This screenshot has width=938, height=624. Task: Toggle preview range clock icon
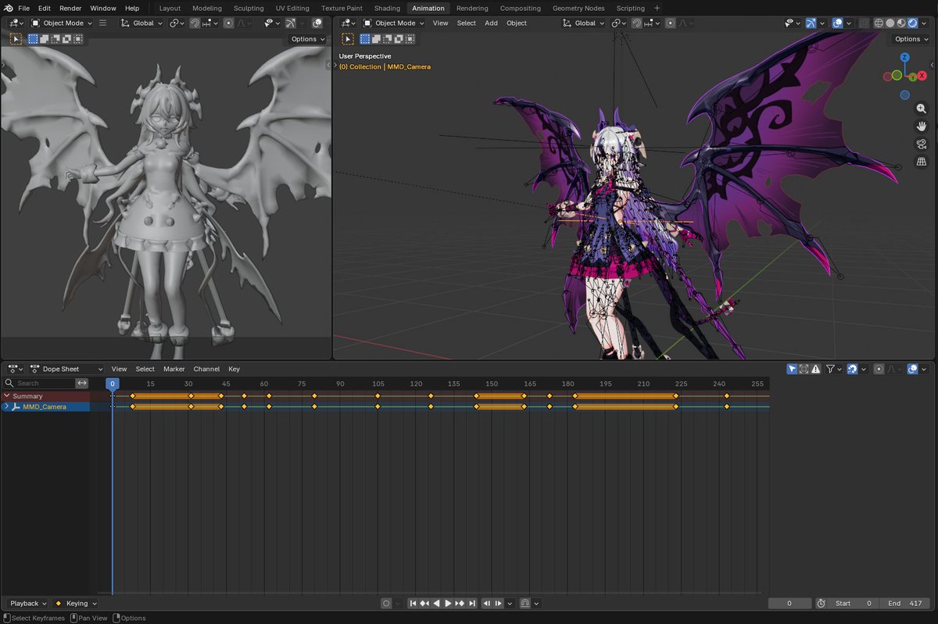(821, 603)
